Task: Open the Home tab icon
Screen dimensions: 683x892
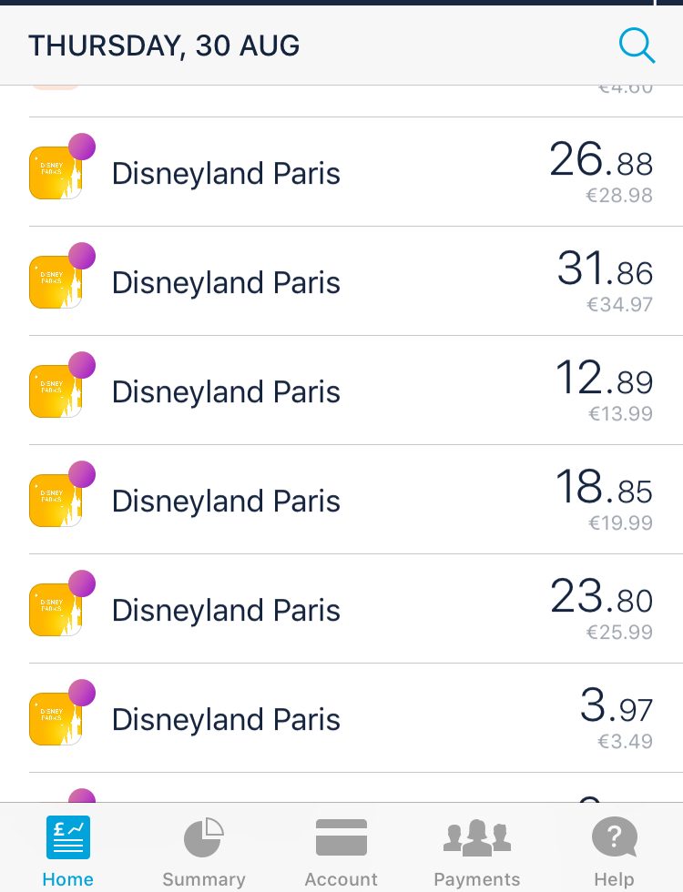Action: click(68, 837)
